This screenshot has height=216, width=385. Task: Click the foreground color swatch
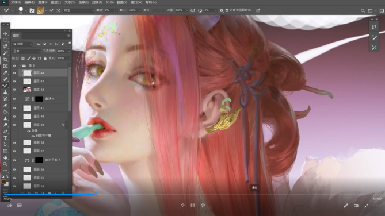pos(3,182)
